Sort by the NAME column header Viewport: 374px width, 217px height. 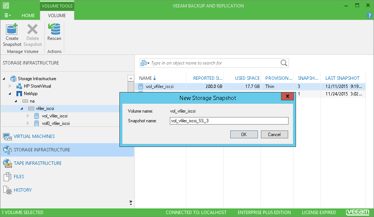coord(146,78)
